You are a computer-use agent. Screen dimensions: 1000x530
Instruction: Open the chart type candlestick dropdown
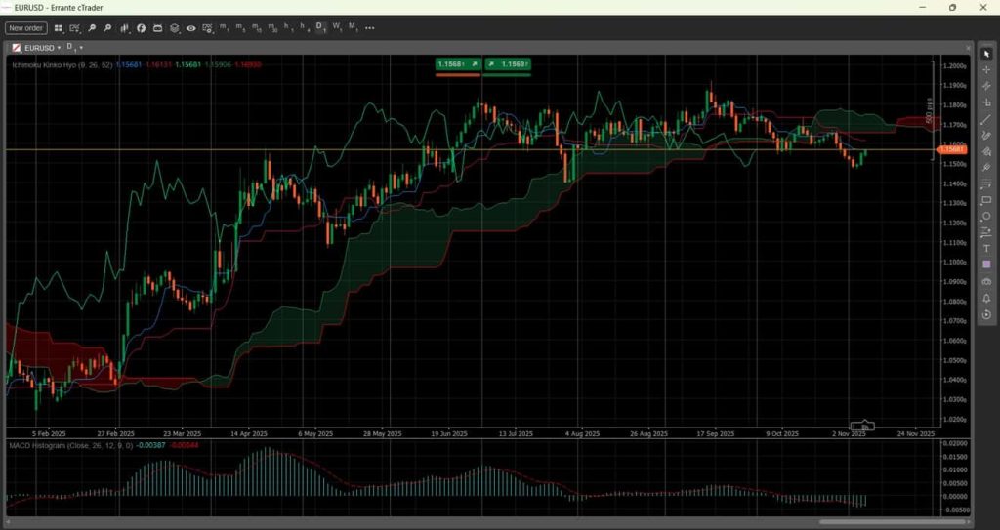pos(125,28)
